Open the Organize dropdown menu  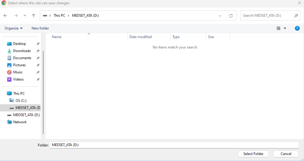coord(13,28)
